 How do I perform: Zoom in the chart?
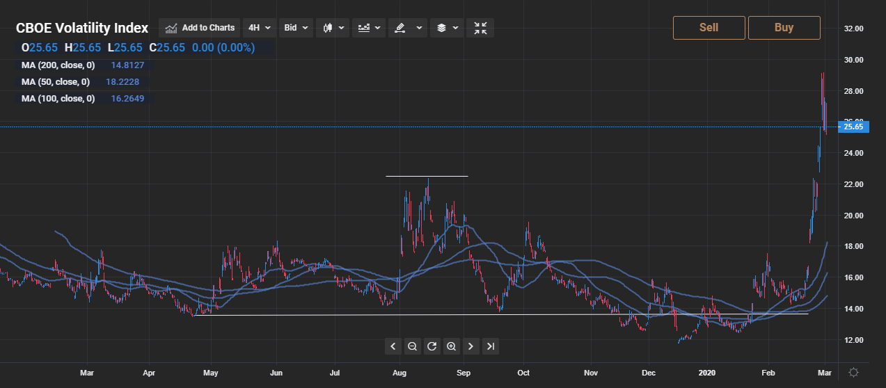(x=451, y=346)
